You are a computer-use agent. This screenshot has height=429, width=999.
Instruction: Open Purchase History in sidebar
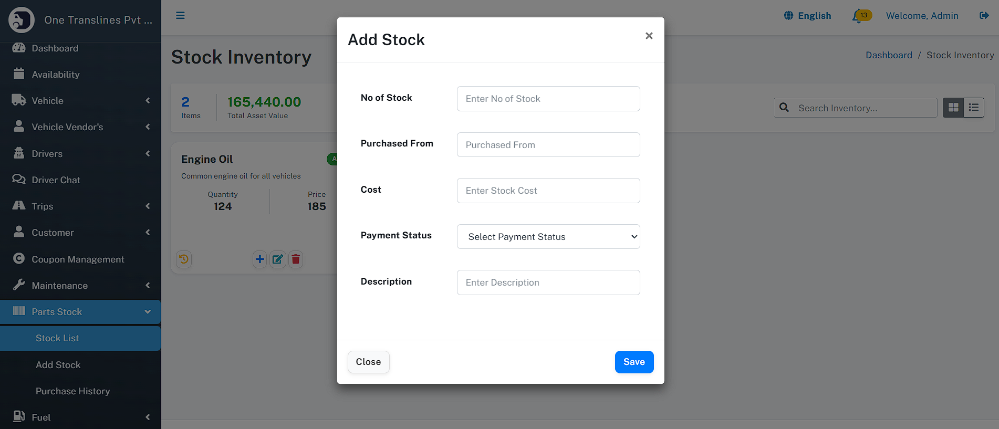coord(73,391)
